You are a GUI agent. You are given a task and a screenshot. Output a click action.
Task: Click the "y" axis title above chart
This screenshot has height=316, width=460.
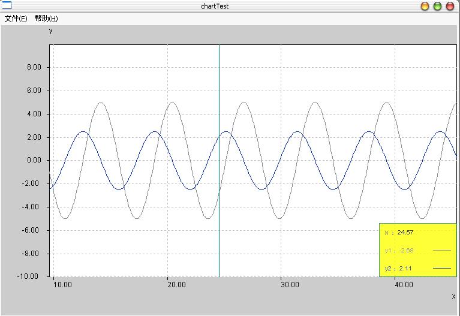coord(50,31)
